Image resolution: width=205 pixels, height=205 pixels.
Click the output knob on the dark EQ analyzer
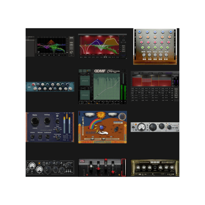pos(71,52)
